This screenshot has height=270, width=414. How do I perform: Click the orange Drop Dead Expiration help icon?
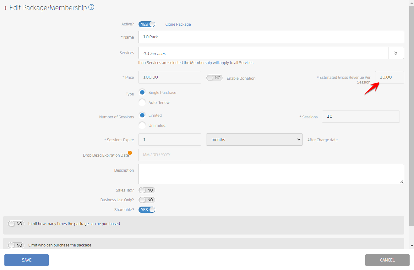pos(130,153)
